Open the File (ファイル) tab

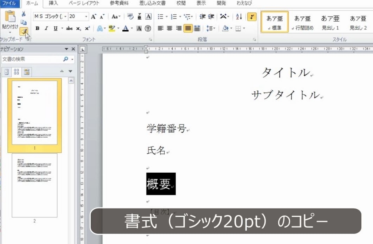point(9,3)
